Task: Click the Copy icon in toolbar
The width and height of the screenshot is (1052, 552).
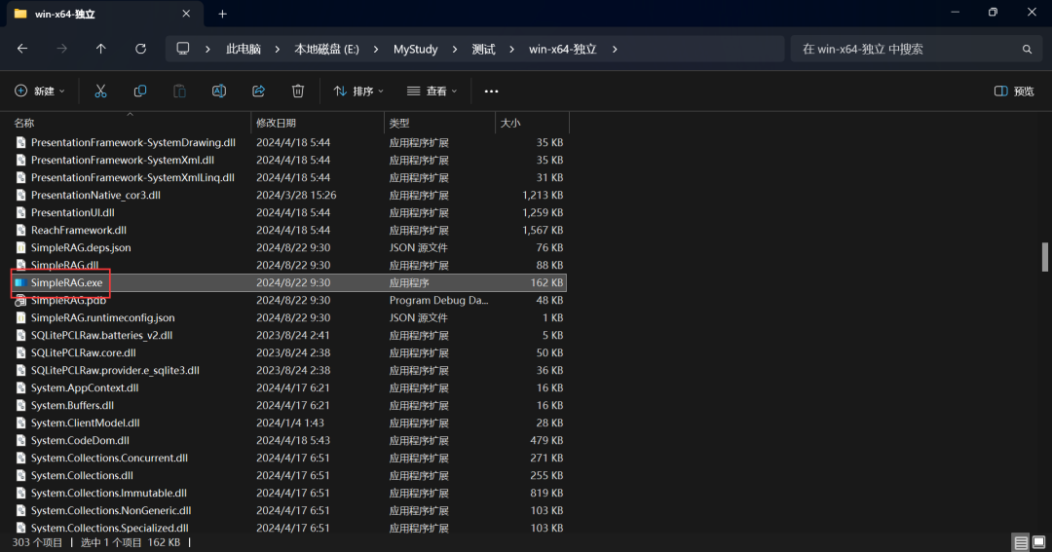Action: (140, 91)
